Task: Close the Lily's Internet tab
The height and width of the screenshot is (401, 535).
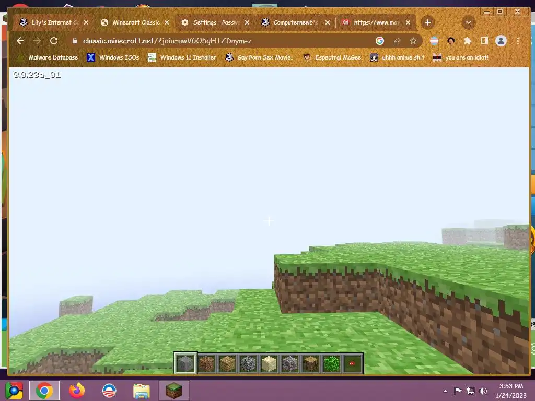Action: coord(86,22)
